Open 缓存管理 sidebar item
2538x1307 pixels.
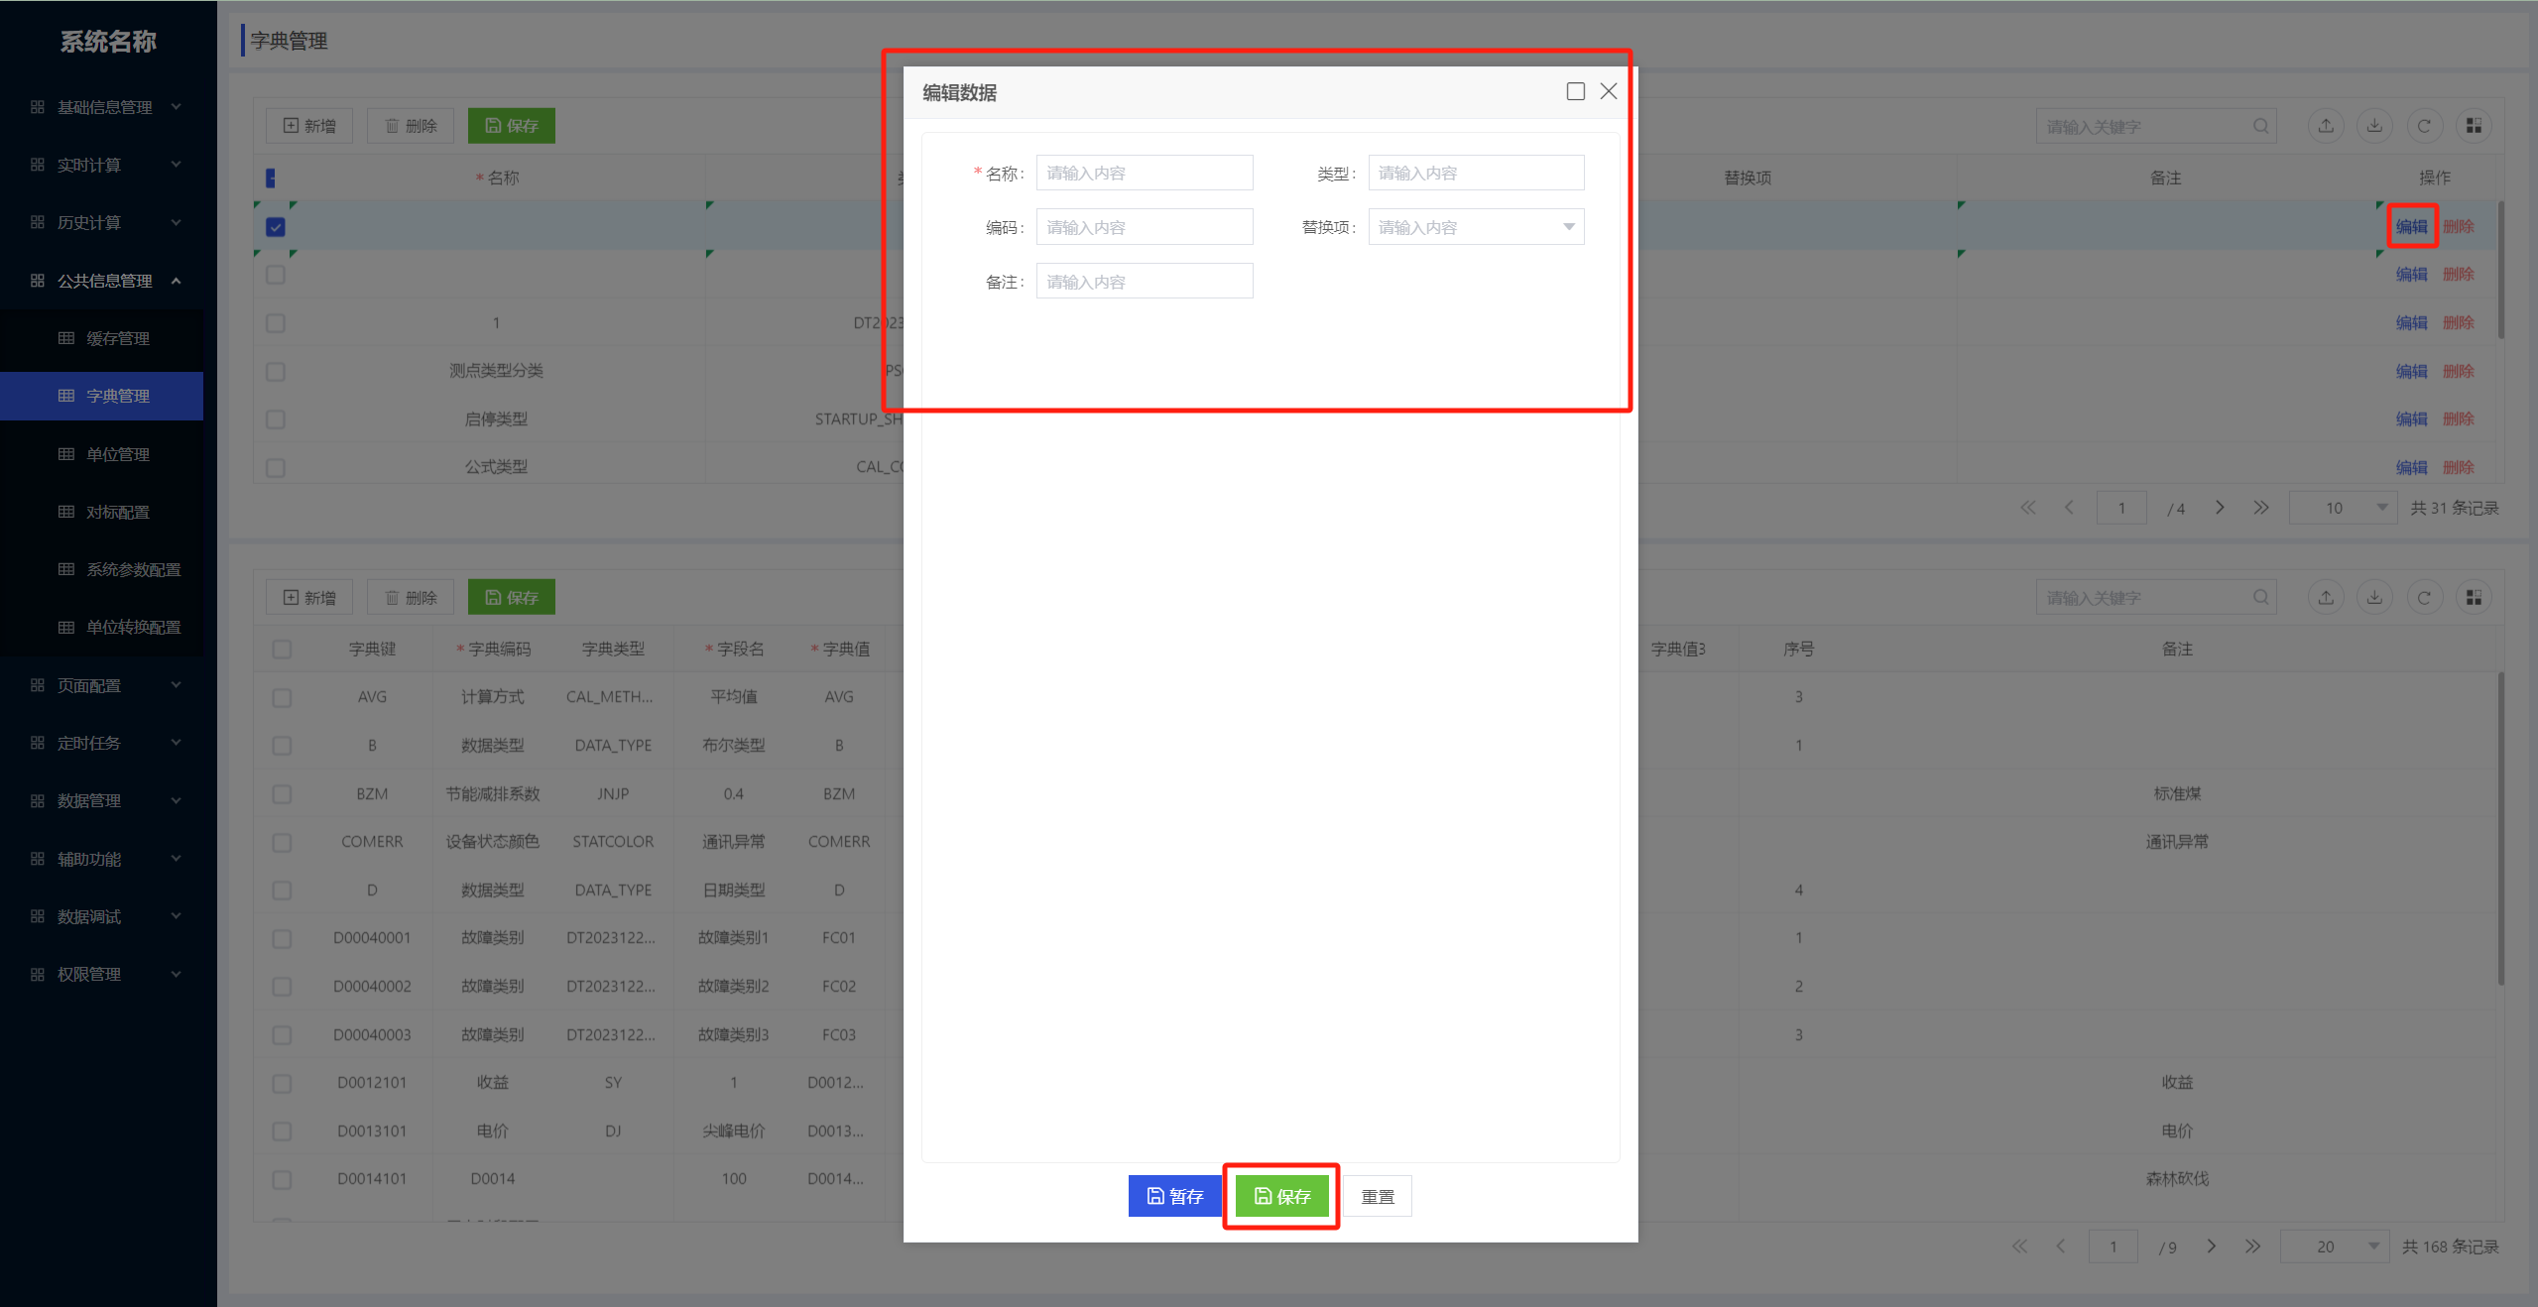[x=102, y=338]
